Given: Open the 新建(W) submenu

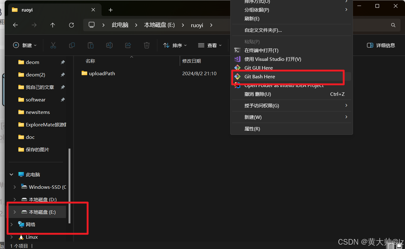Looking at the screenshot, I should click(x=291, y=117).
